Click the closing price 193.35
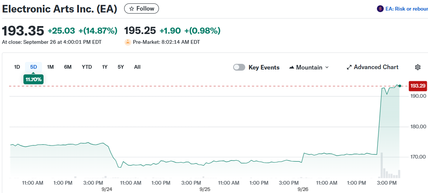 (23, 31)
